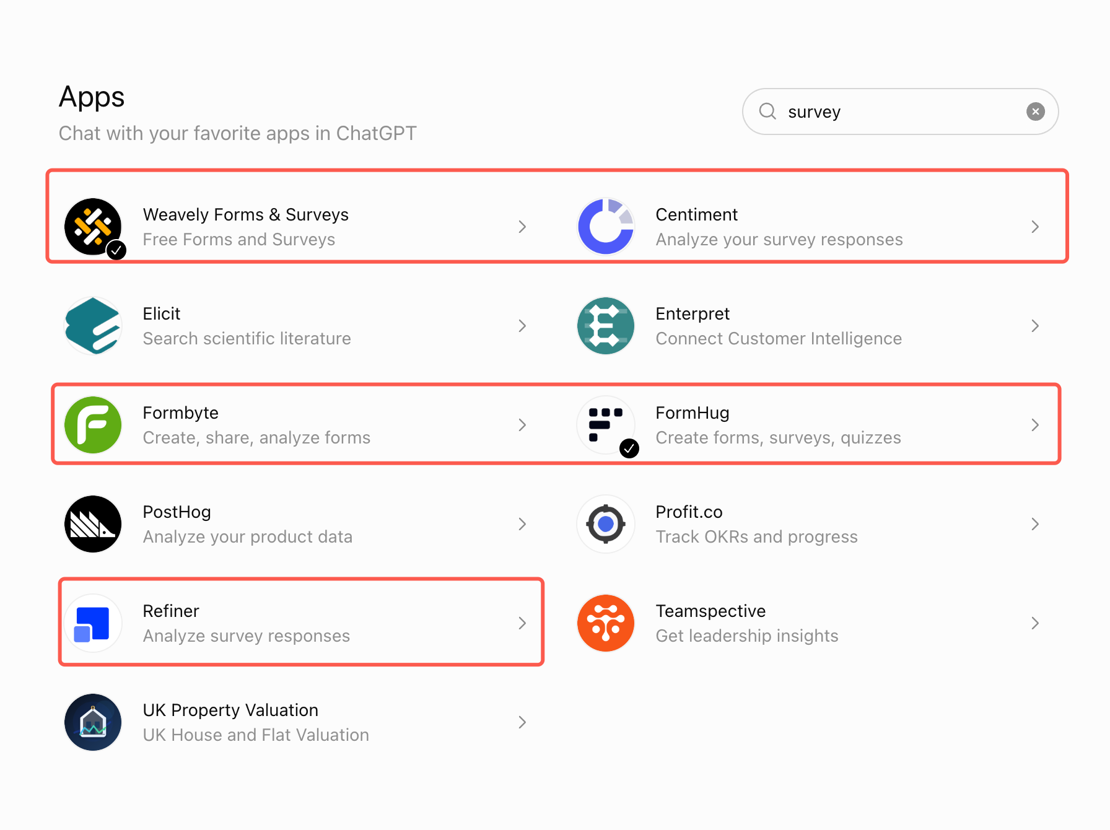Expand the PostHog row chevron
Screen dimensions: 1110x830
pyautogui.click(x=522, y=524)
